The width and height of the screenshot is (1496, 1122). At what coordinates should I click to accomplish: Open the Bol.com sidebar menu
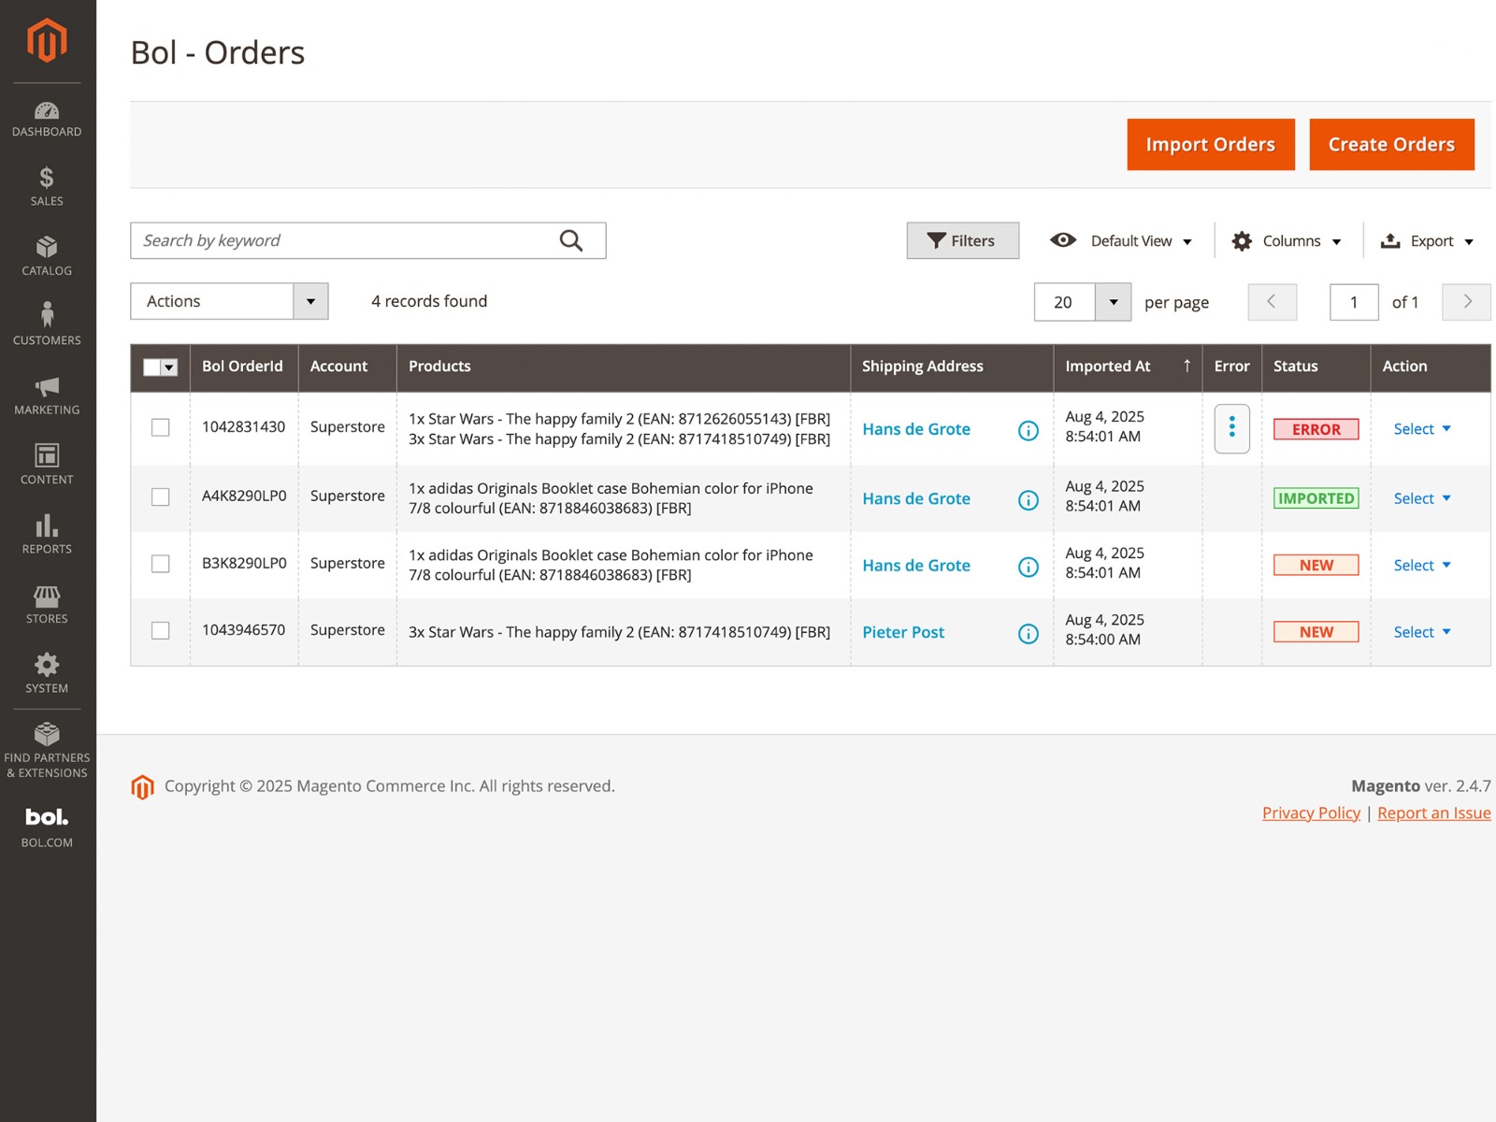point(47,827)
